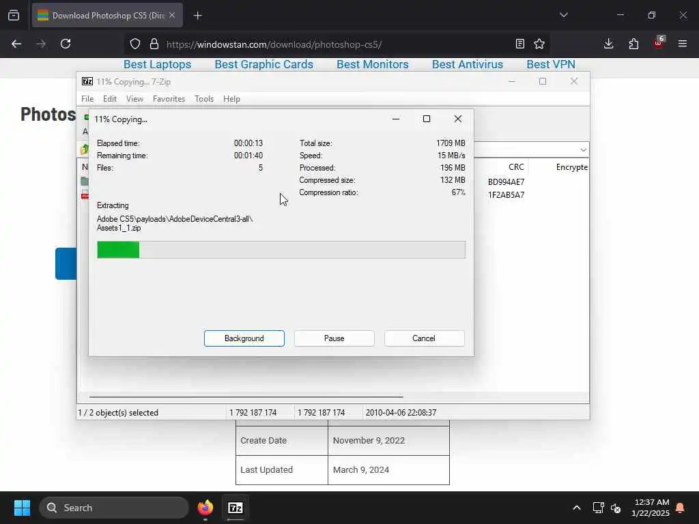Cancel the copying operation
The image size is (699, 524).
point(424,338)
